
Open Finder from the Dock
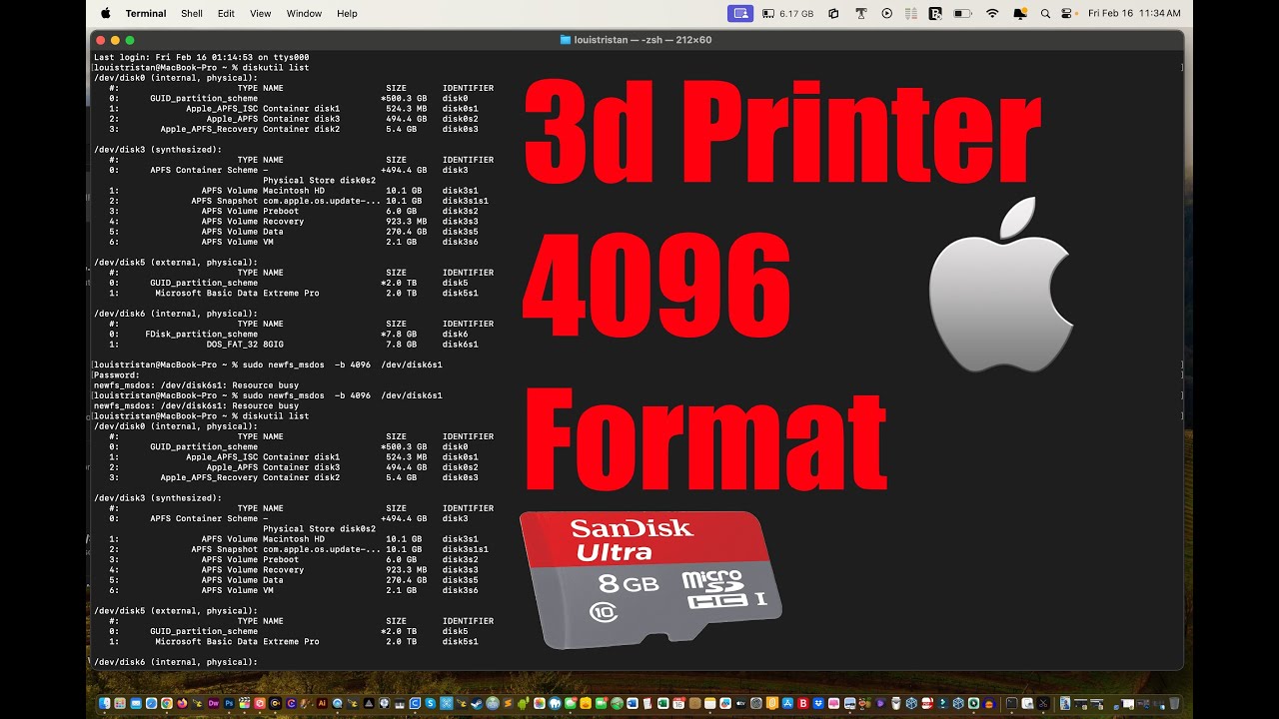pos(104,703)
